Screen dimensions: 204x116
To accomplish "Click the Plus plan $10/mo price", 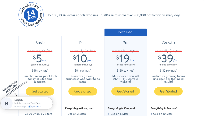I will [x=83, y=58].
